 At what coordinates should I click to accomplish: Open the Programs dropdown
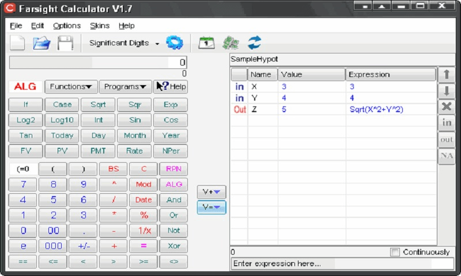click(125, 86)
